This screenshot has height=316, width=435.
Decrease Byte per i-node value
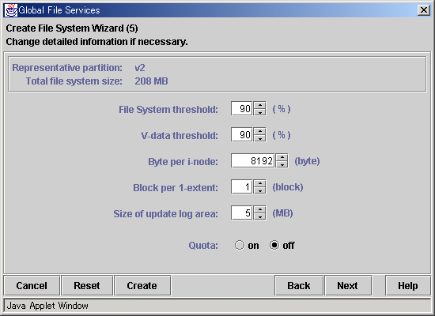tap(282, 164)
